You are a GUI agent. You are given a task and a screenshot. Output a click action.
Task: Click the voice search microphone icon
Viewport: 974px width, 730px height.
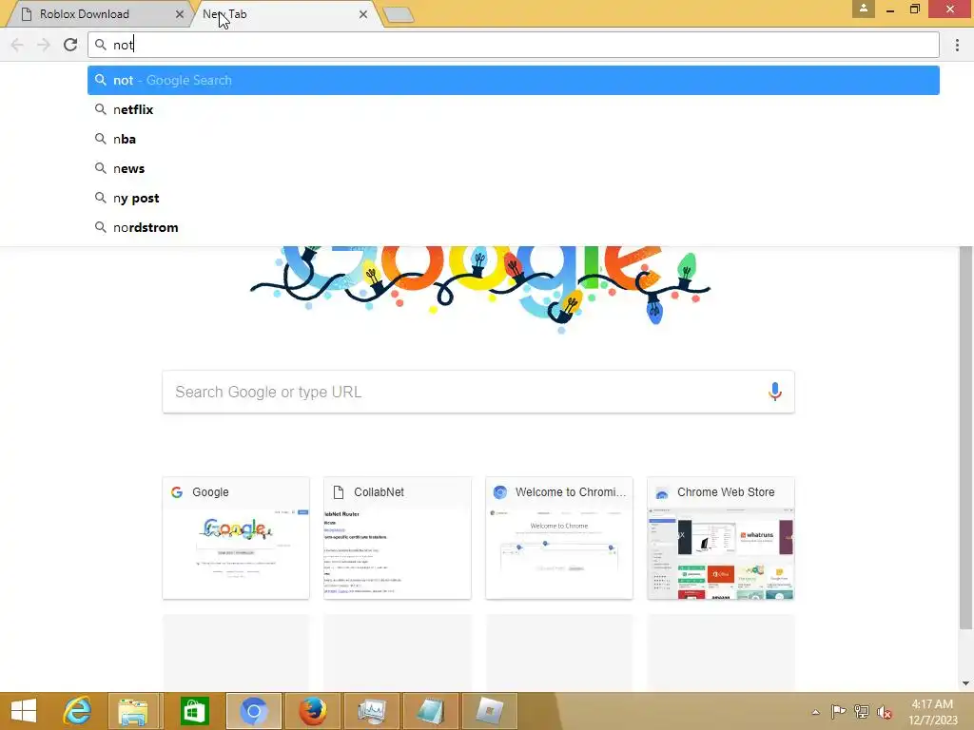coord(774,392)
